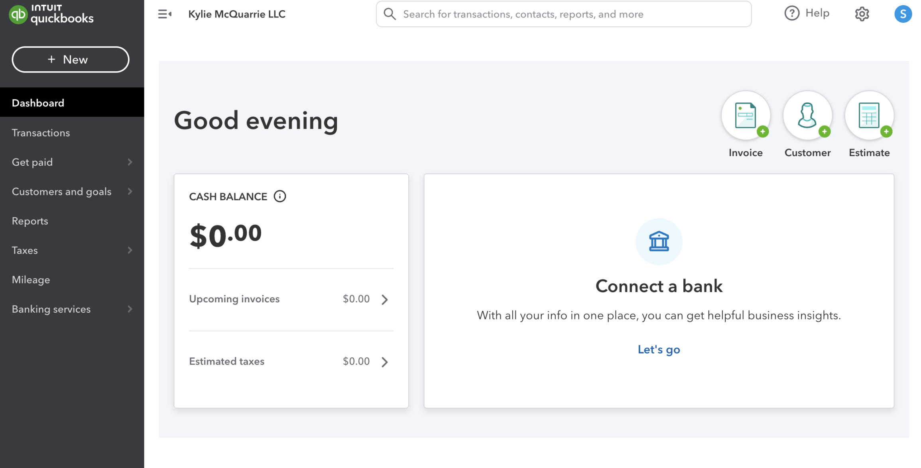Click the user profile avatar
Viewport: 921px width, 468px height.
(903, 14)
